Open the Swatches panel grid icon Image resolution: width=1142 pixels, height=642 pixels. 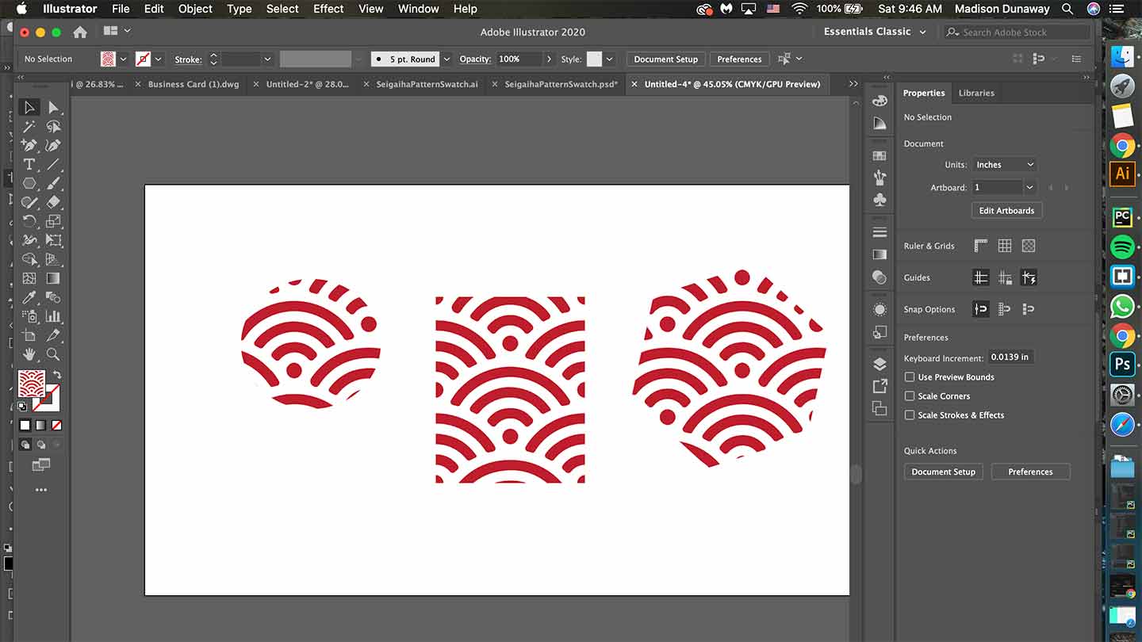[x=879, y=156]
